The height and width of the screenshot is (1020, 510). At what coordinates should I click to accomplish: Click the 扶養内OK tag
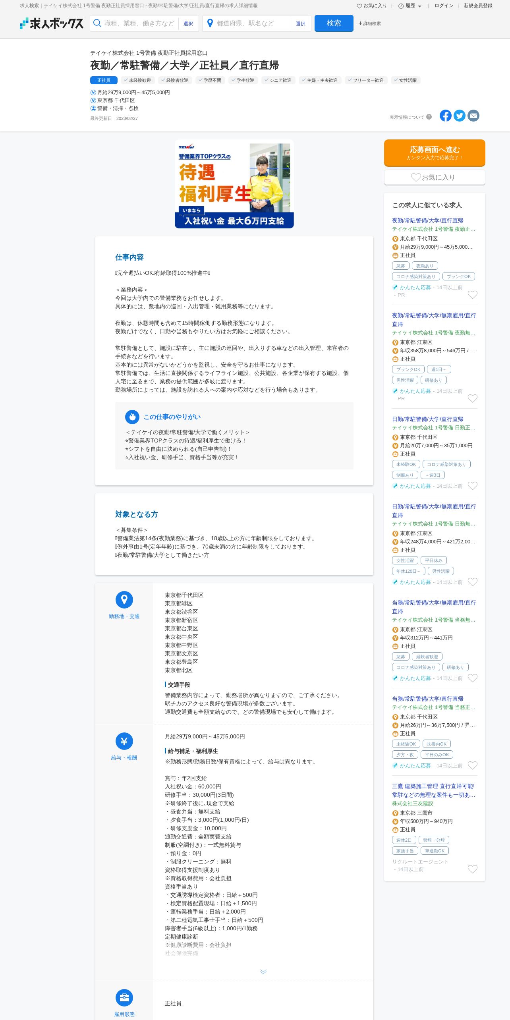[437, 744]
